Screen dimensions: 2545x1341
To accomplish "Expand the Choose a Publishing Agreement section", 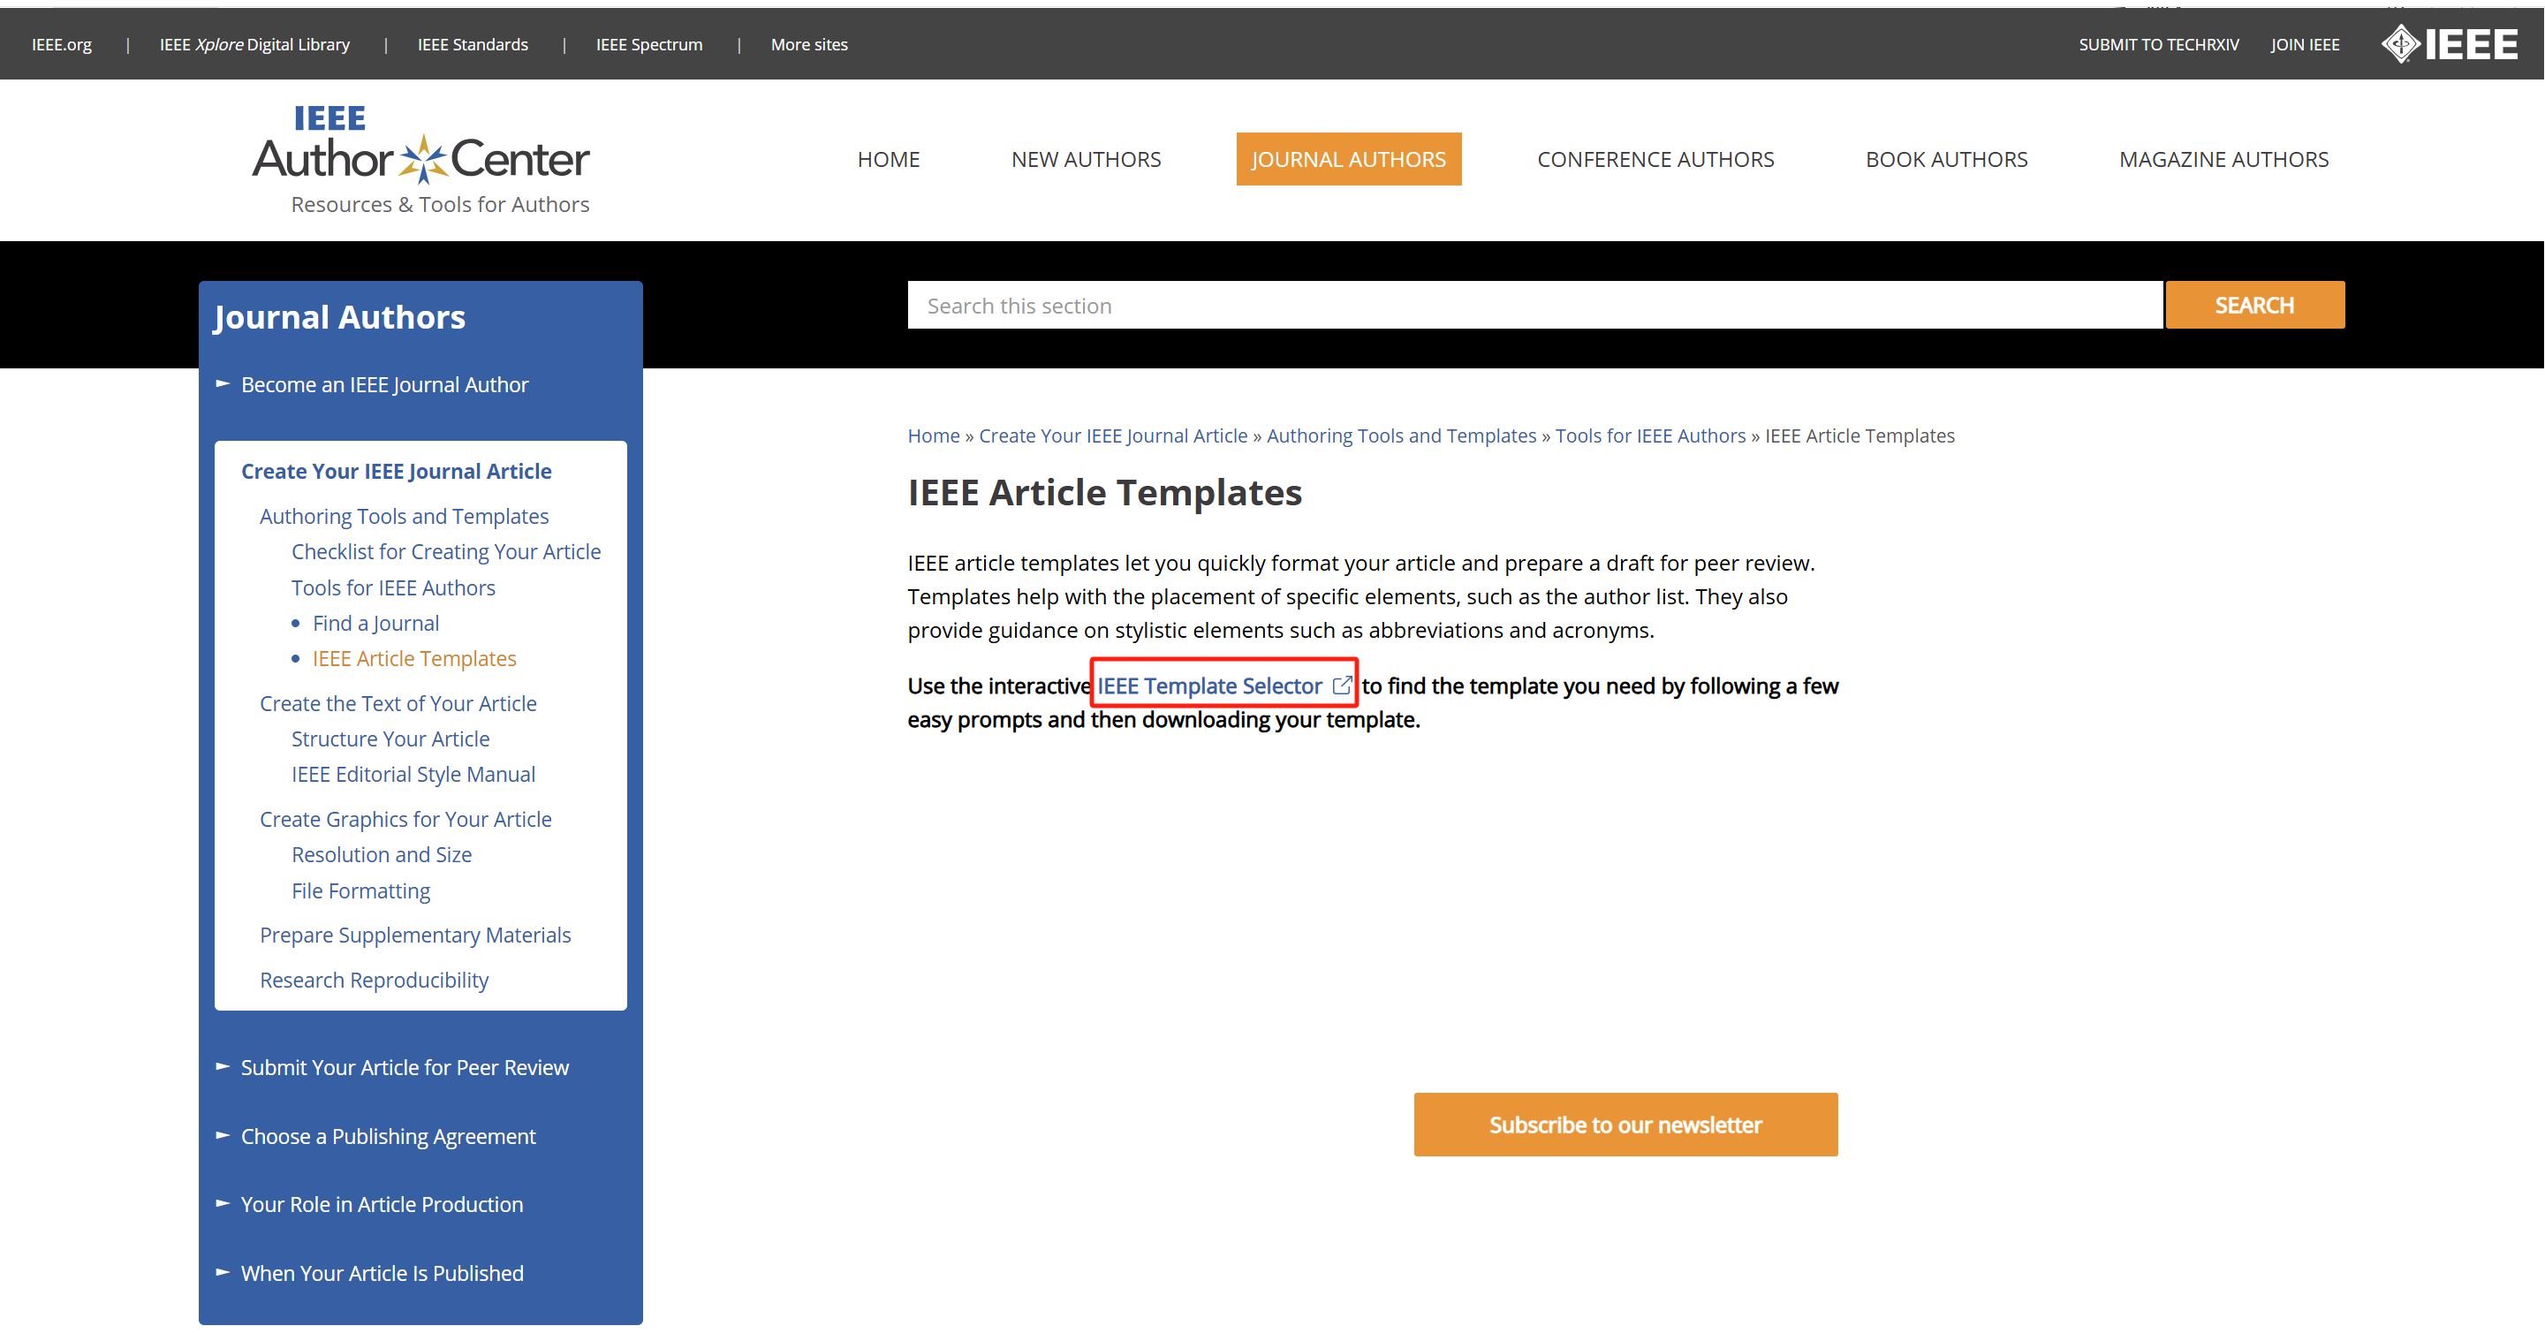I will point(387,1135).
